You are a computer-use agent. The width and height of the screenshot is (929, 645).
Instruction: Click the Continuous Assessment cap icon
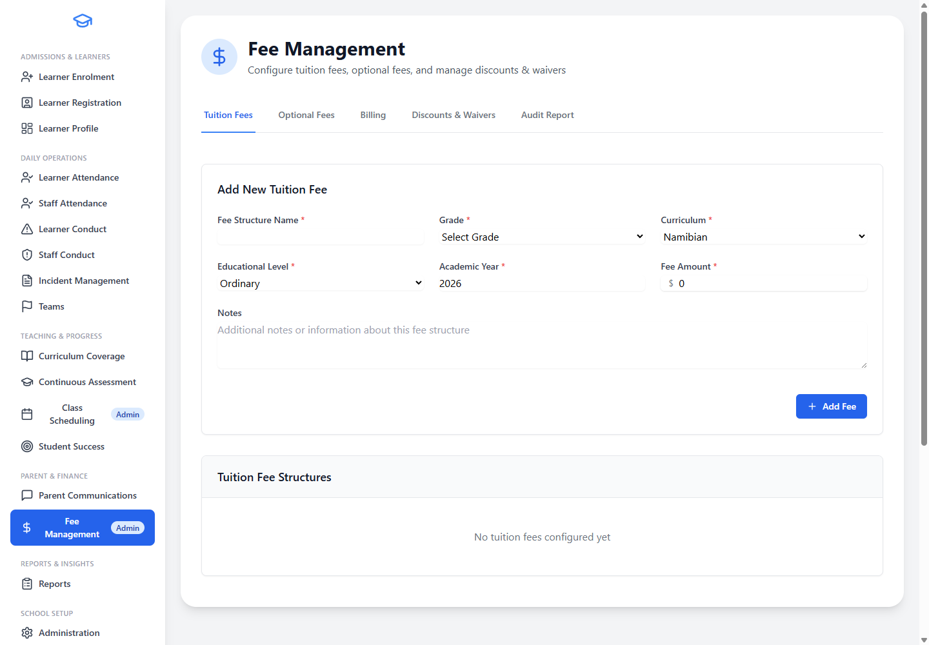[x=27, y=382]
